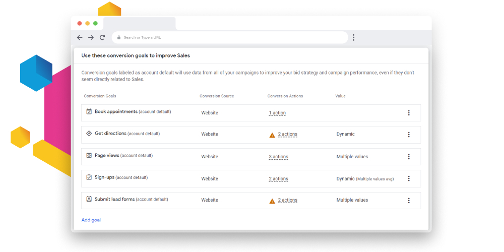Screen dimensions: 504x252
Task: Click the Book appointments calendar icon
Action: (x=89, y=112)
